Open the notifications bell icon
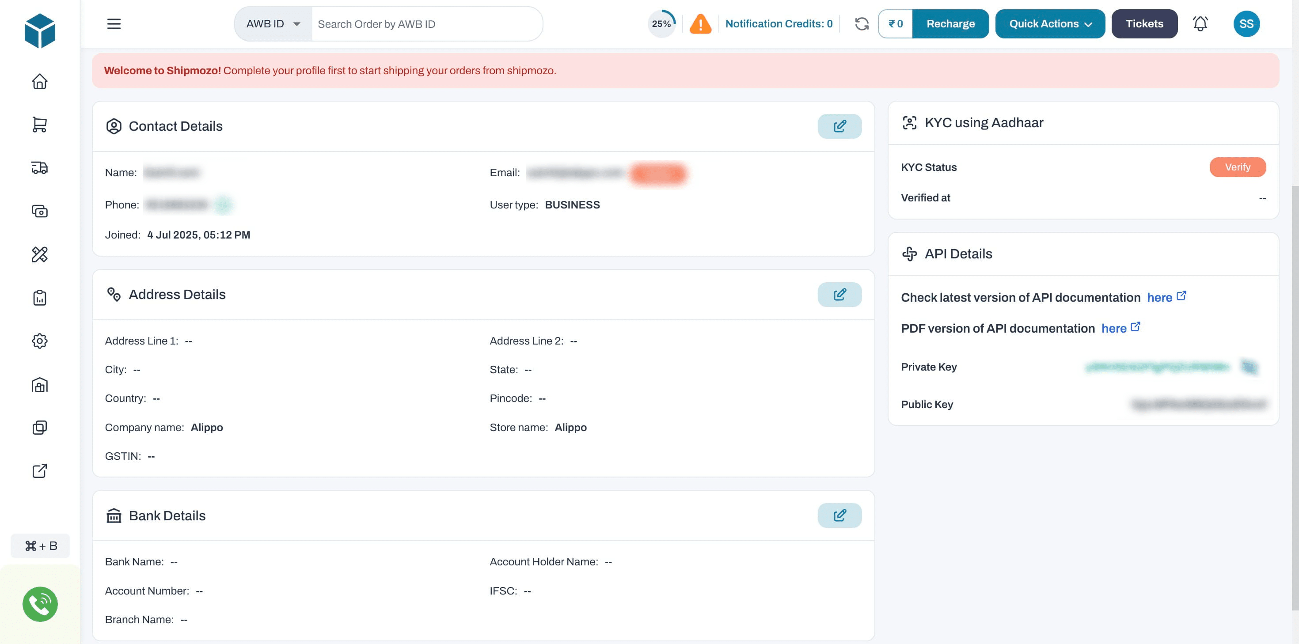 (1200, 24)
